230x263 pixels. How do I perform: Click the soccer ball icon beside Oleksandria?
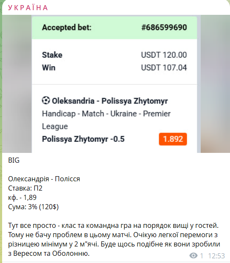pos(46,100)
